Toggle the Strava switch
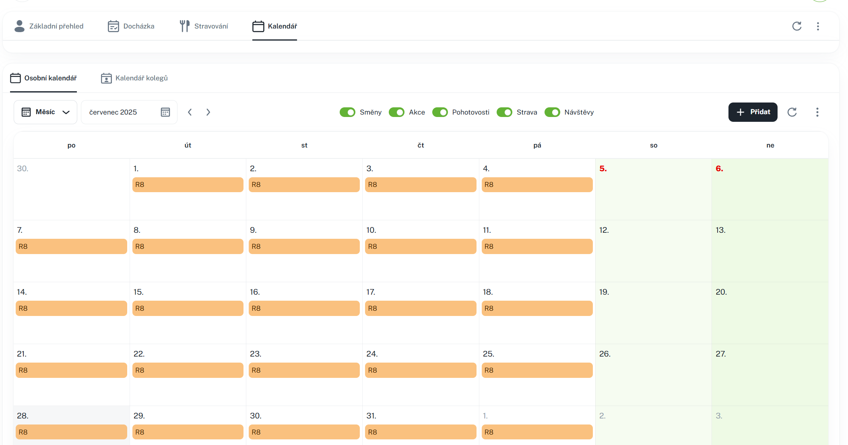The height and width of the screenshot is (445, 848). pyautogui.click(x=504, y=112)
